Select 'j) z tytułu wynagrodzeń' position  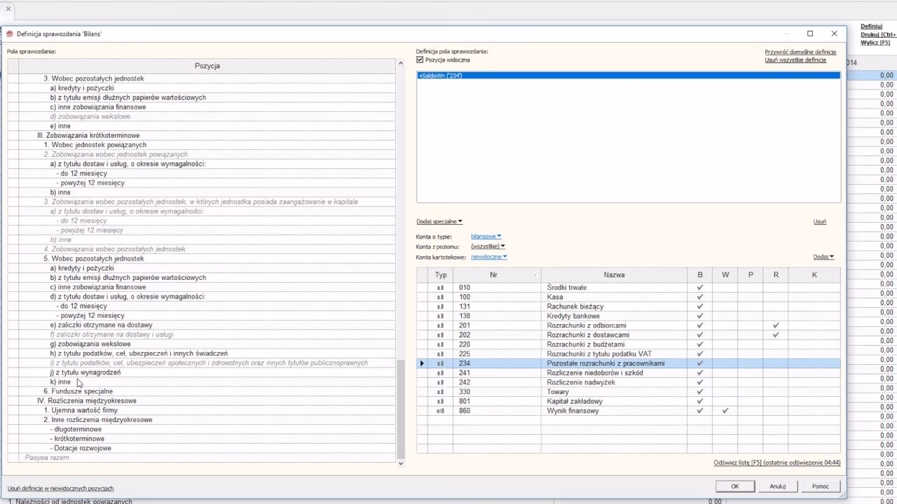coord(85,372)
